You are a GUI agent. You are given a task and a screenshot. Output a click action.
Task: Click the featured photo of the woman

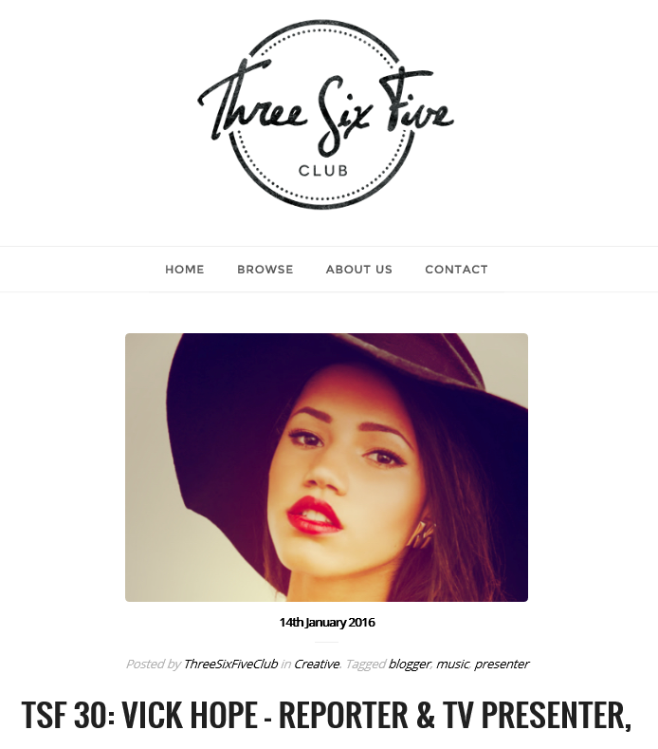pos(326,467)
